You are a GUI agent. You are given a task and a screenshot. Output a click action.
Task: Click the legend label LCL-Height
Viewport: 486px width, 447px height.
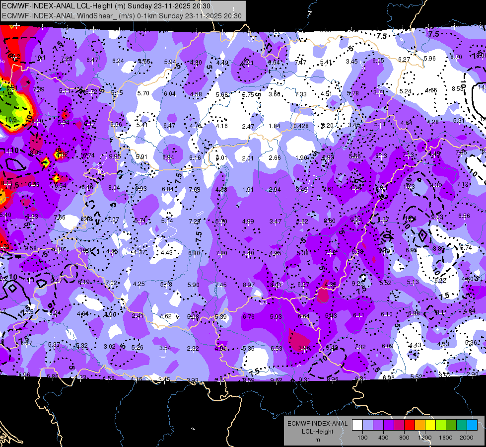pos(317,432)
